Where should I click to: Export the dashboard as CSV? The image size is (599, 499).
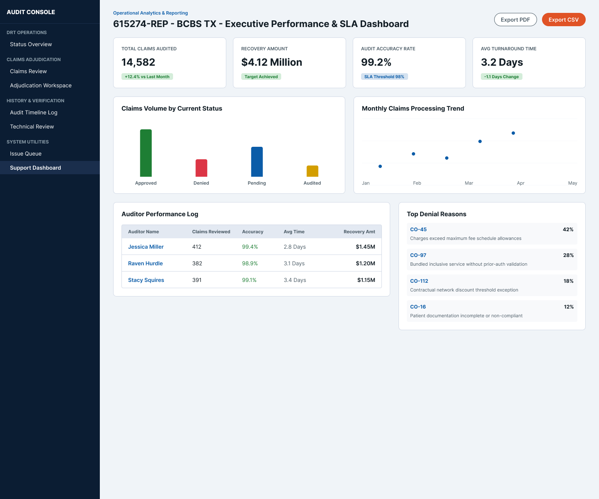pyautogui.click(x=564, y=20)
